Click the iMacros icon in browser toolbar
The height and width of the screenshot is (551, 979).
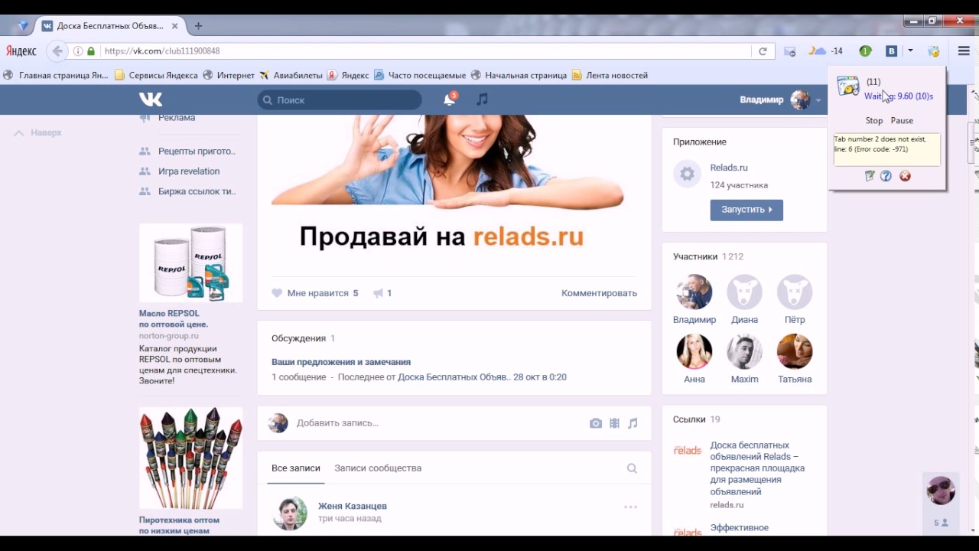934,51
